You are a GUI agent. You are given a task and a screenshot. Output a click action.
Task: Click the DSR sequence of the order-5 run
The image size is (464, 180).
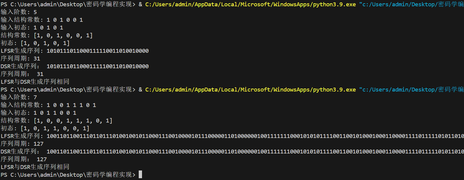[98, 66]
